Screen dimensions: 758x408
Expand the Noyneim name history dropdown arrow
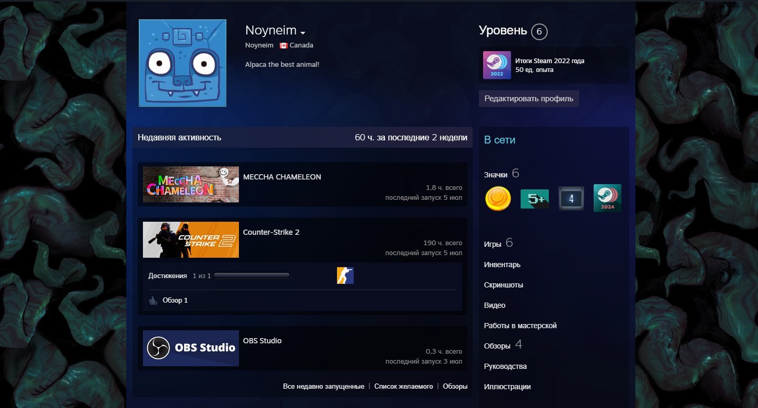tap(303, 33)
